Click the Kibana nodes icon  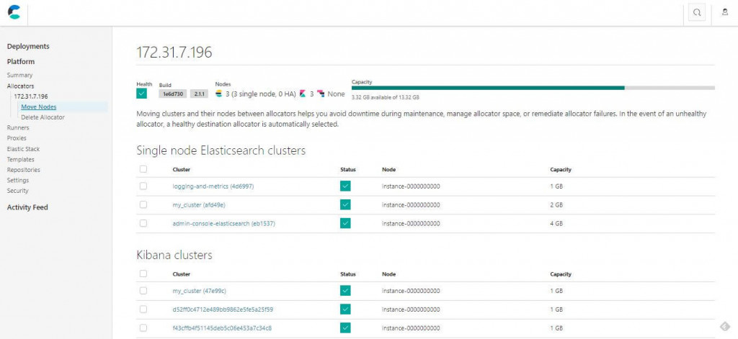click(x=303, y=94)
